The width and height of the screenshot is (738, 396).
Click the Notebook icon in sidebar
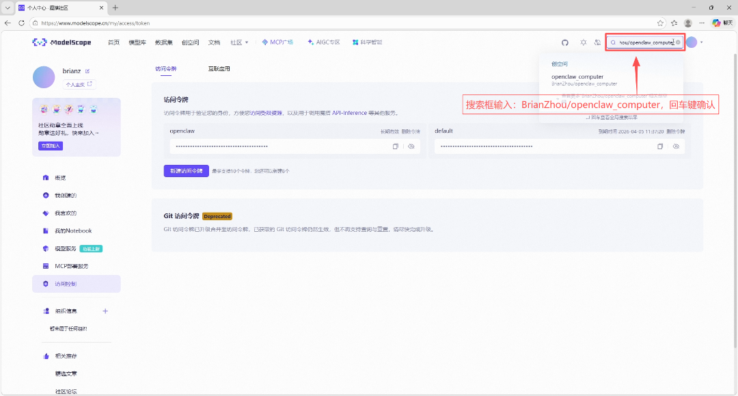point(46,230)
